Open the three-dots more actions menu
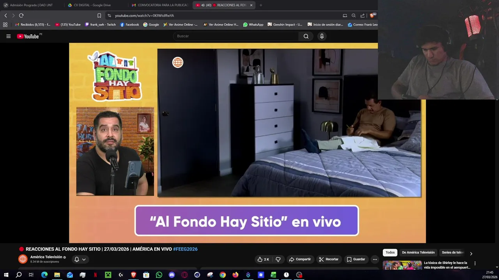The image size is (499, 280). tap(375, 259)
